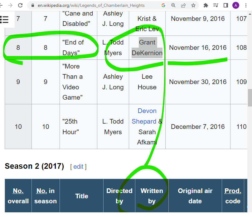Click the address bar URL
Viewport: 252px width, 217px height.
click(91, 6)
